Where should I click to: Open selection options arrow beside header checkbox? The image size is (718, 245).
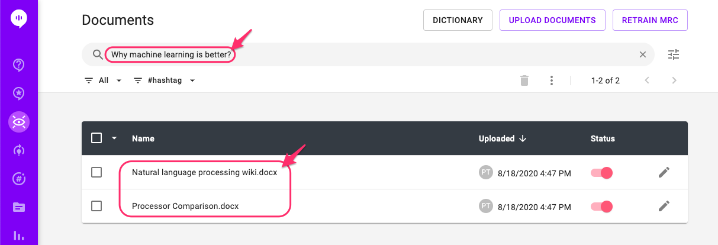(x=114, y=138)
